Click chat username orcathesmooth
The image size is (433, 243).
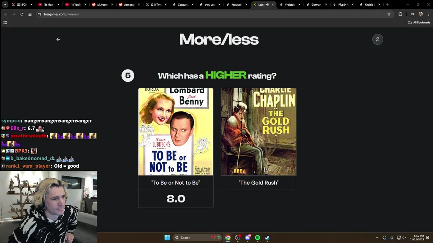(x=28, y=136)
